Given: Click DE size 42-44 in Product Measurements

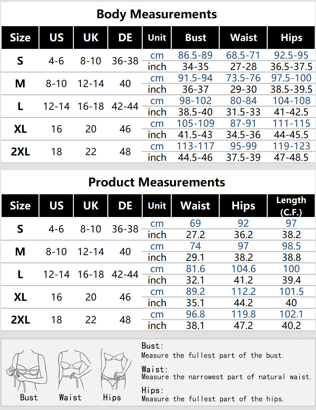Looking at the screenshot, I should coord(125,274).
